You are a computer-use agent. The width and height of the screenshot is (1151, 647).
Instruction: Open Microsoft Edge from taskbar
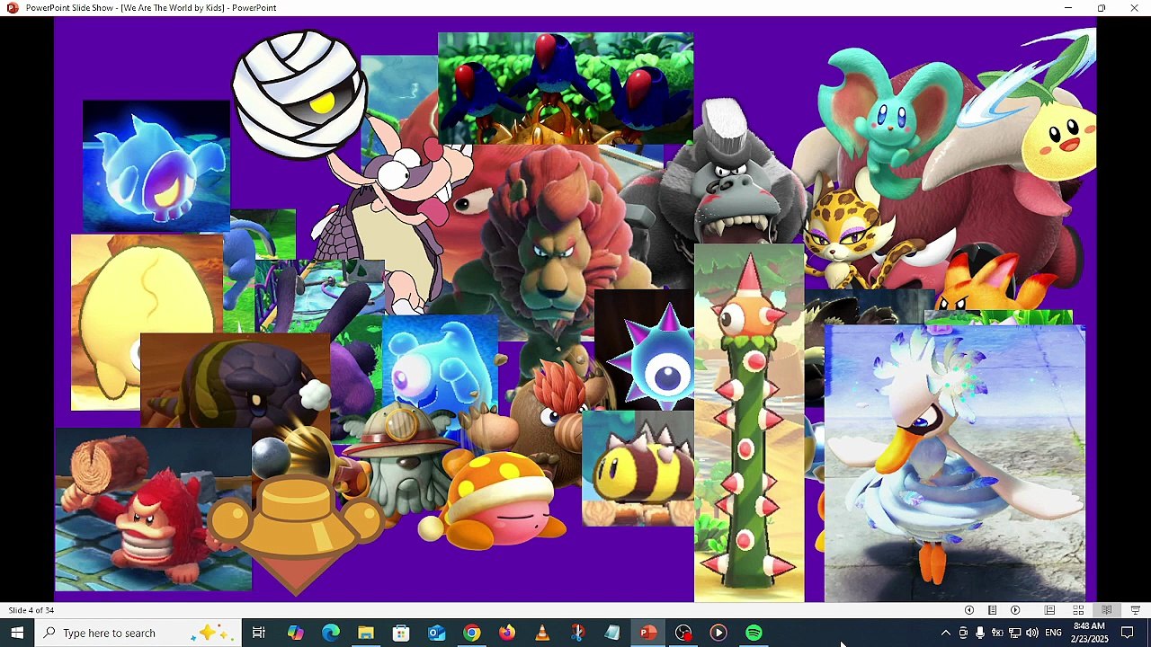tap(330, 633)
